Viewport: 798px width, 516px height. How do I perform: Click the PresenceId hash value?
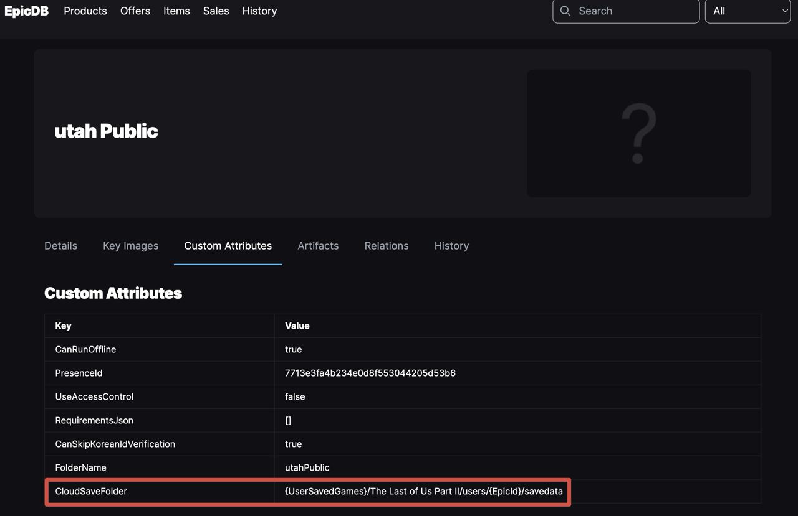(x=370, y=373)
